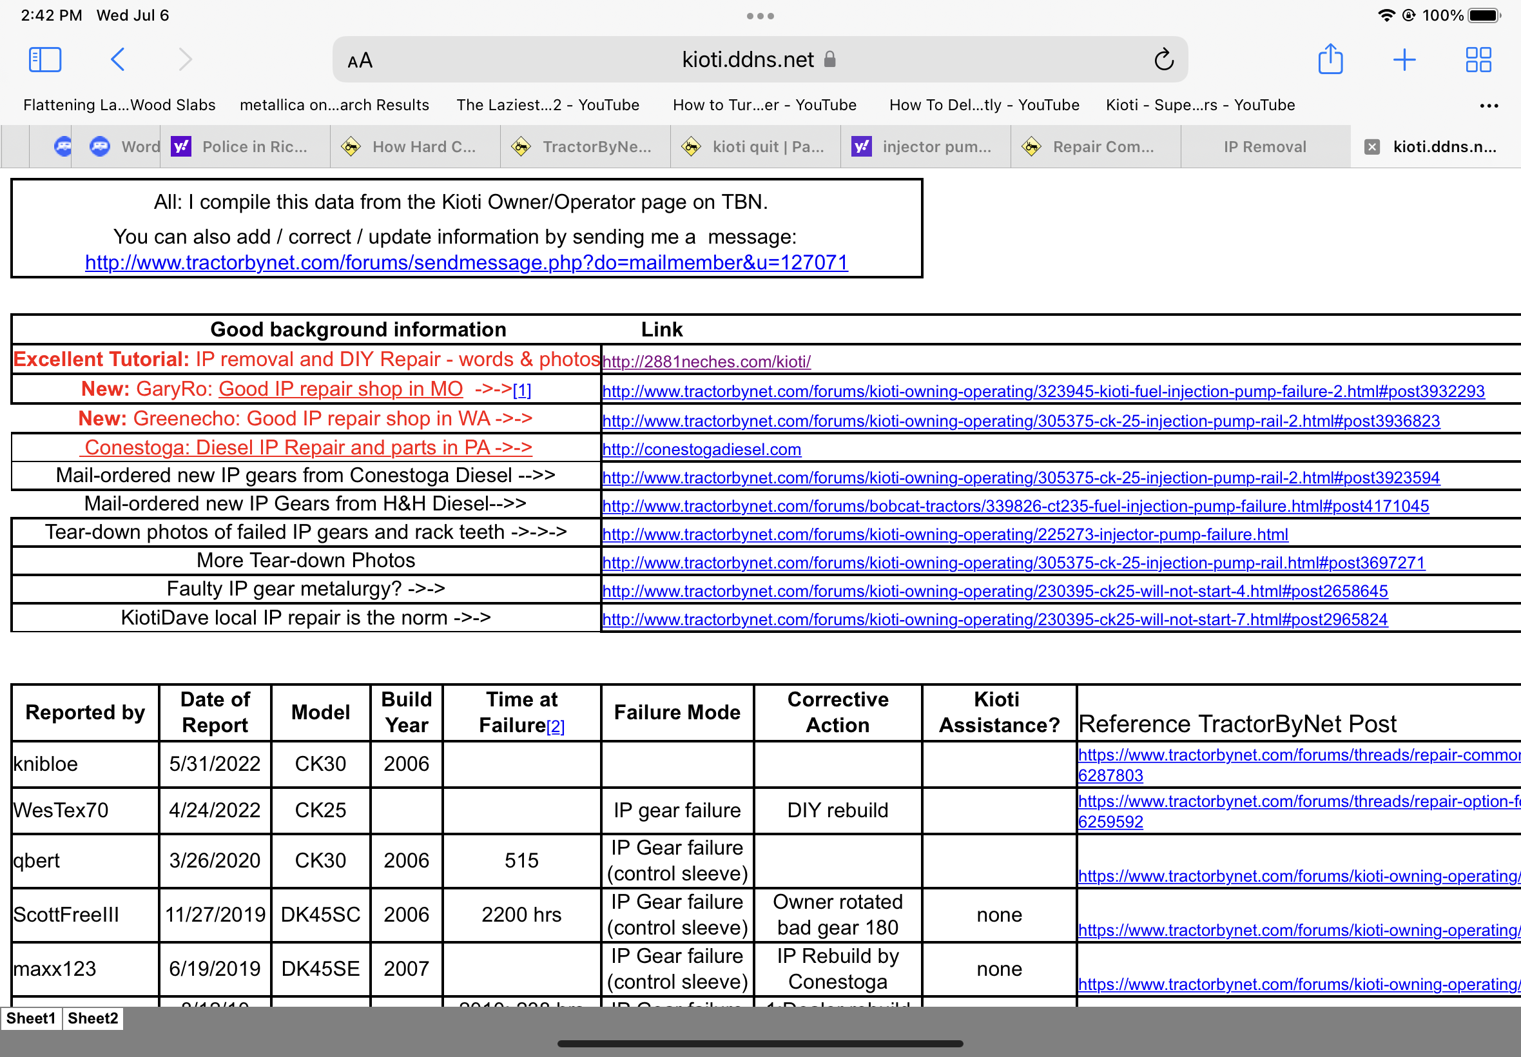Open footnote [1] after GaryRo entry
Screen dimensions: 1521x1057
point(522,390)
